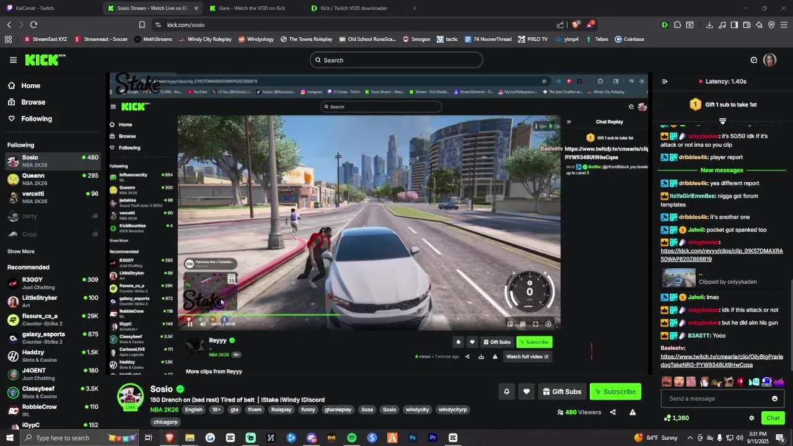
Task: Open the green D extension icon
Action: [x=665, y=25]
